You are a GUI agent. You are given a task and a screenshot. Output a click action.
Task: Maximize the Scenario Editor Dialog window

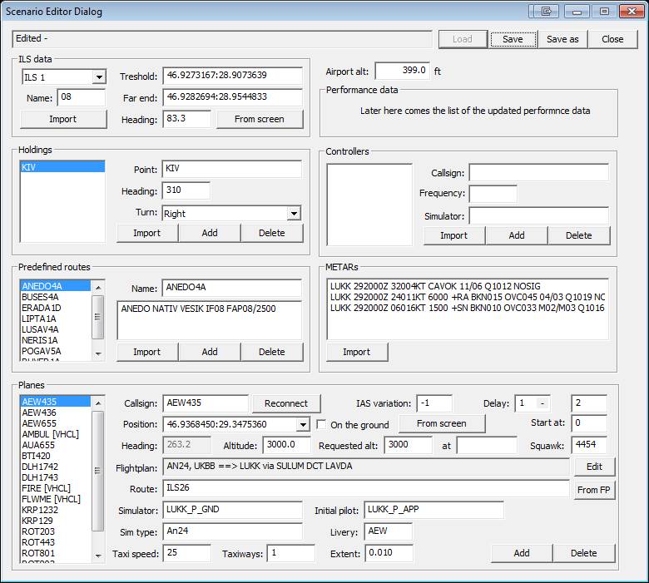603,12
